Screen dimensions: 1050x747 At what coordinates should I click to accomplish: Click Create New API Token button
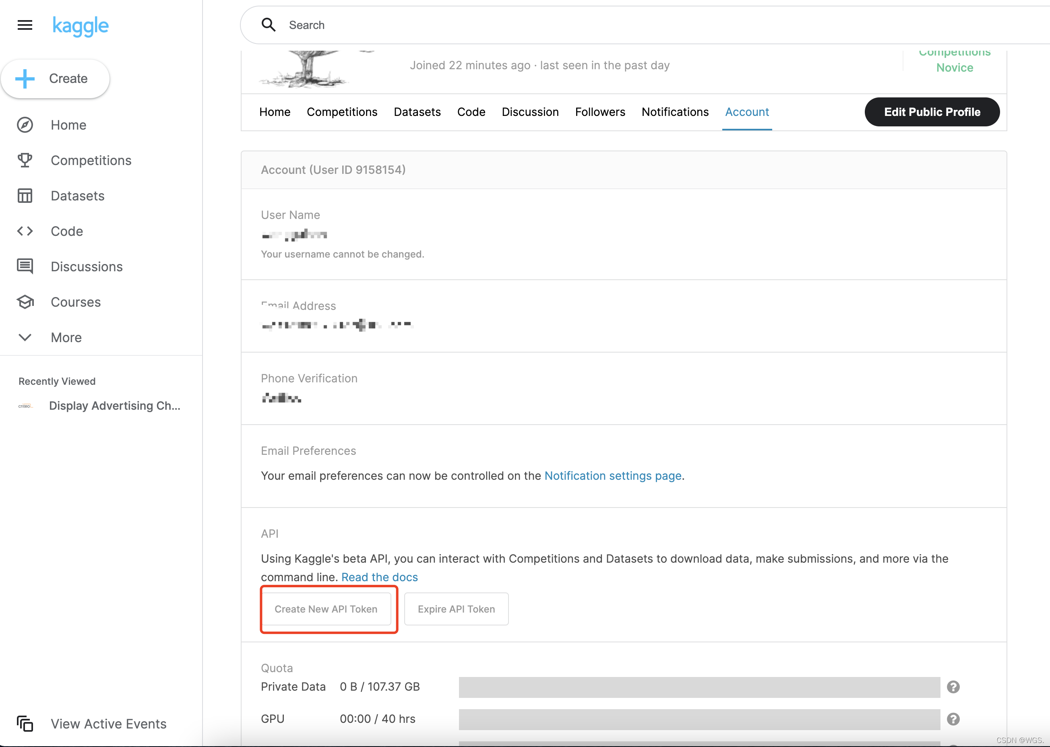pyautogui.click(x=326, y=609)
